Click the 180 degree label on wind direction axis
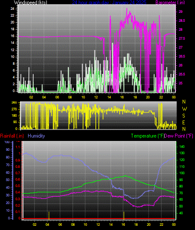The height and width of the screenshot is (230, 195). point(14,115)
